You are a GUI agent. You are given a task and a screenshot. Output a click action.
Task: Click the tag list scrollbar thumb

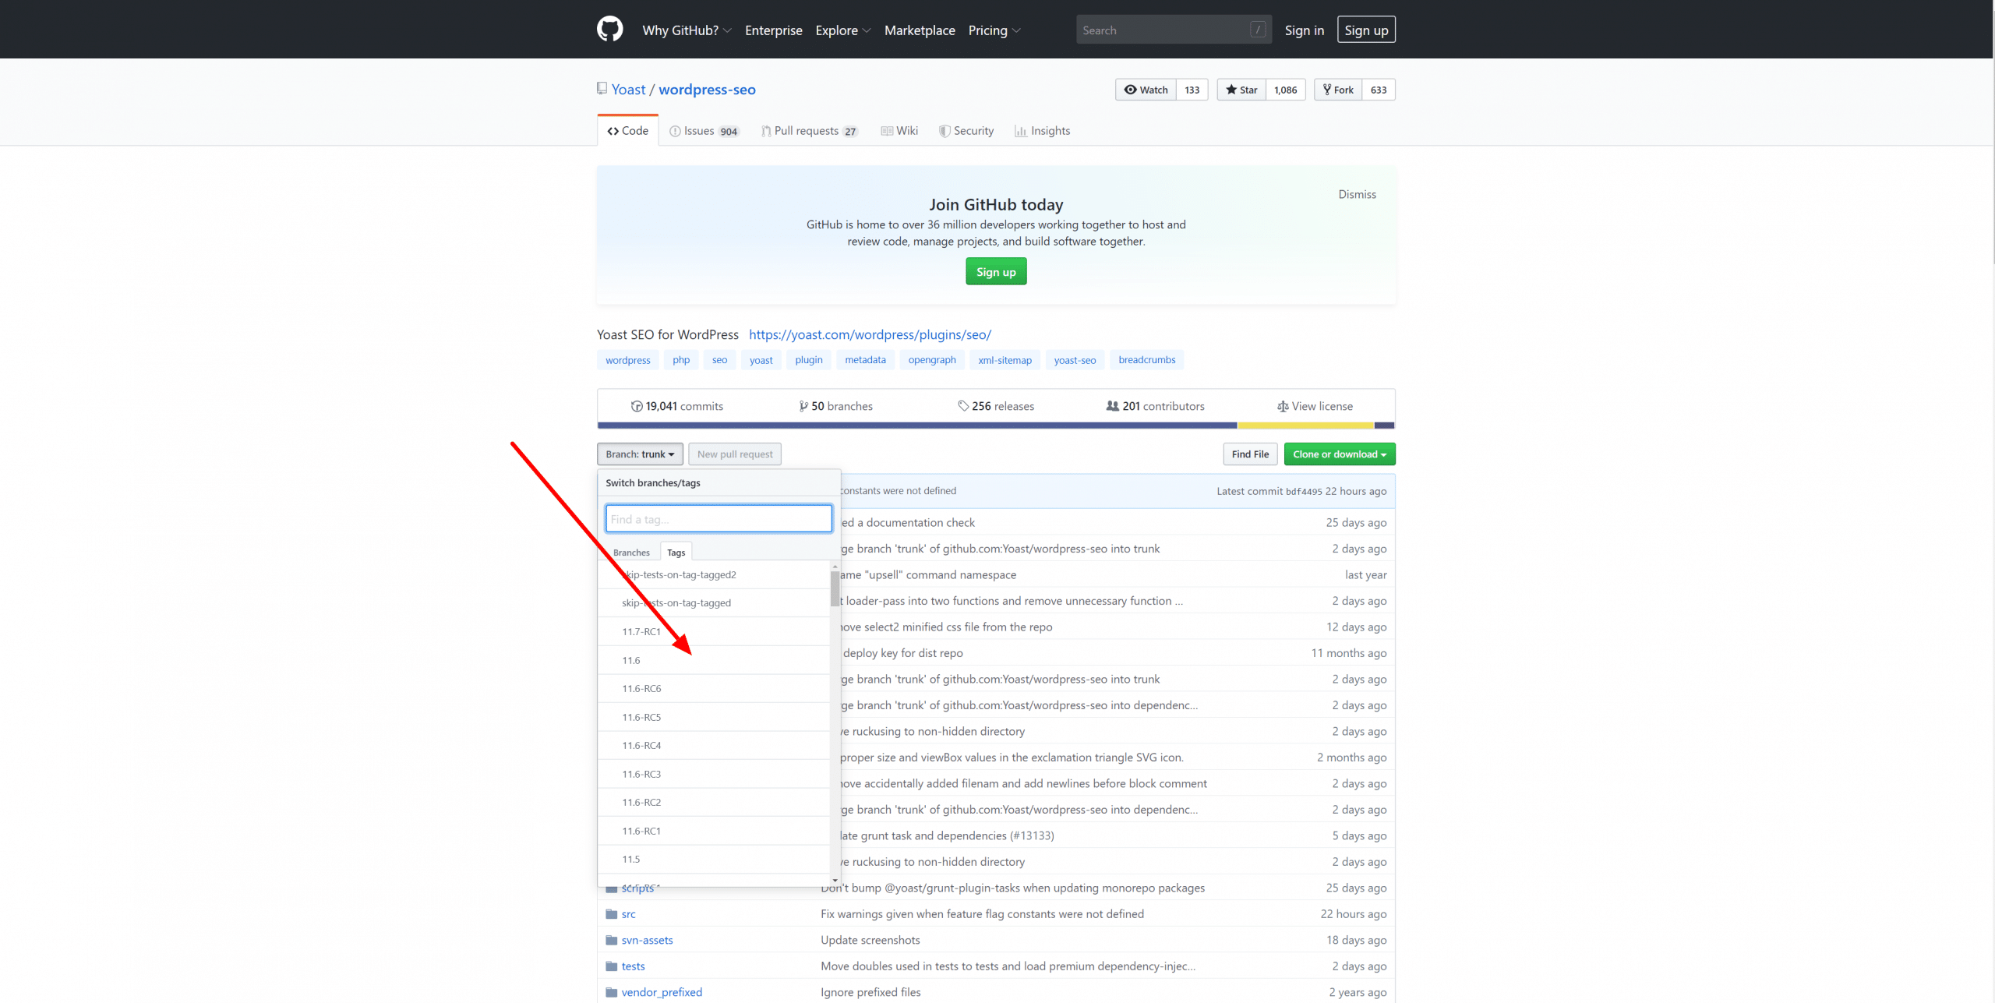(835, 588)
